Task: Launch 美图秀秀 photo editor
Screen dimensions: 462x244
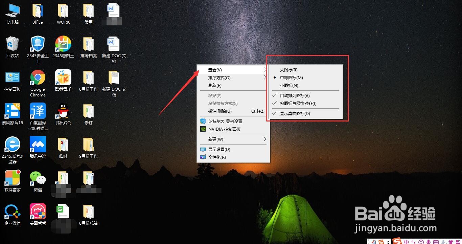Action: (x=37, y=212)
